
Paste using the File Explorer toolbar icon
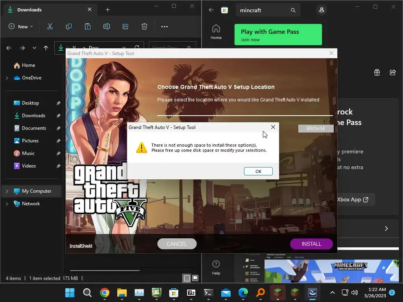coord(88,26)
